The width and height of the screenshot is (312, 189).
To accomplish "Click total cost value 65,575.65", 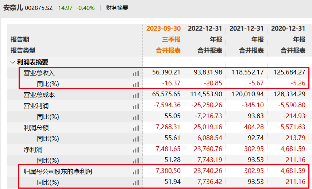I will [x=166, y=94].
